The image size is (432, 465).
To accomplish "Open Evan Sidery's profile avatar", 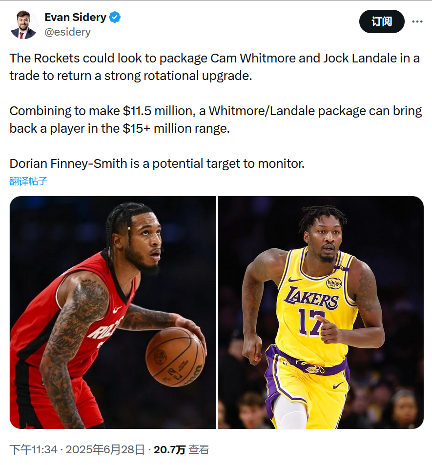I will pos(23,24).
